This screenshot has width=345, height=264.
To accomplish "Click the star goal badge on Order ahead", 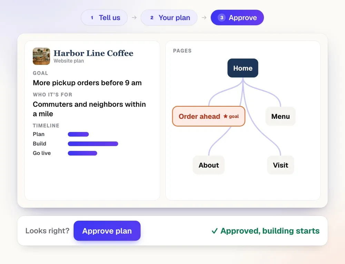I will click(231, 116).
